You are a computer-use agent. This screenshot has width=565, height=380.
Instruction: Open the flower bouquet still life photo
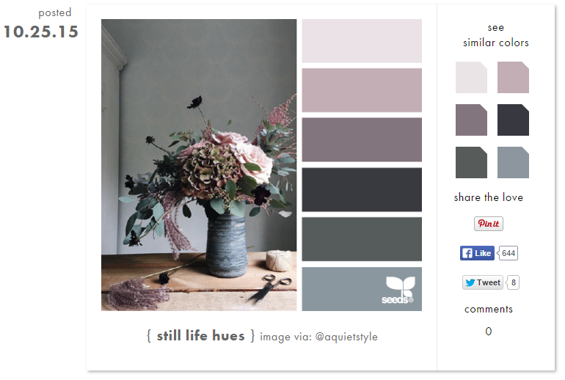point(199,165)
